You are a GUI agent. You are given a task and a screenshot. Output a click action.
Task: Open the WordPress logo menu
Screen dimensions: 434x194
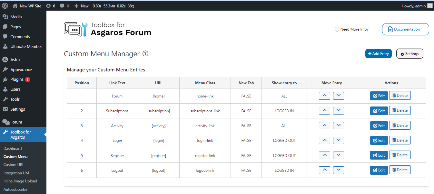5,6
